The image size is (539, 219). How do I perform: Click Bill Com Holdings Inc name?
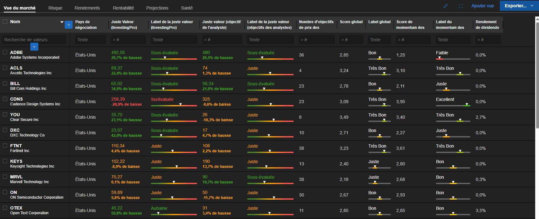tap(28, 89)
